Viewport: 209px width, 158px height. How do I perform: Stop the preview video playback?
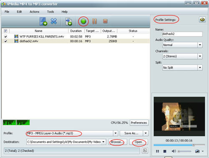click(x=165, y=151)
